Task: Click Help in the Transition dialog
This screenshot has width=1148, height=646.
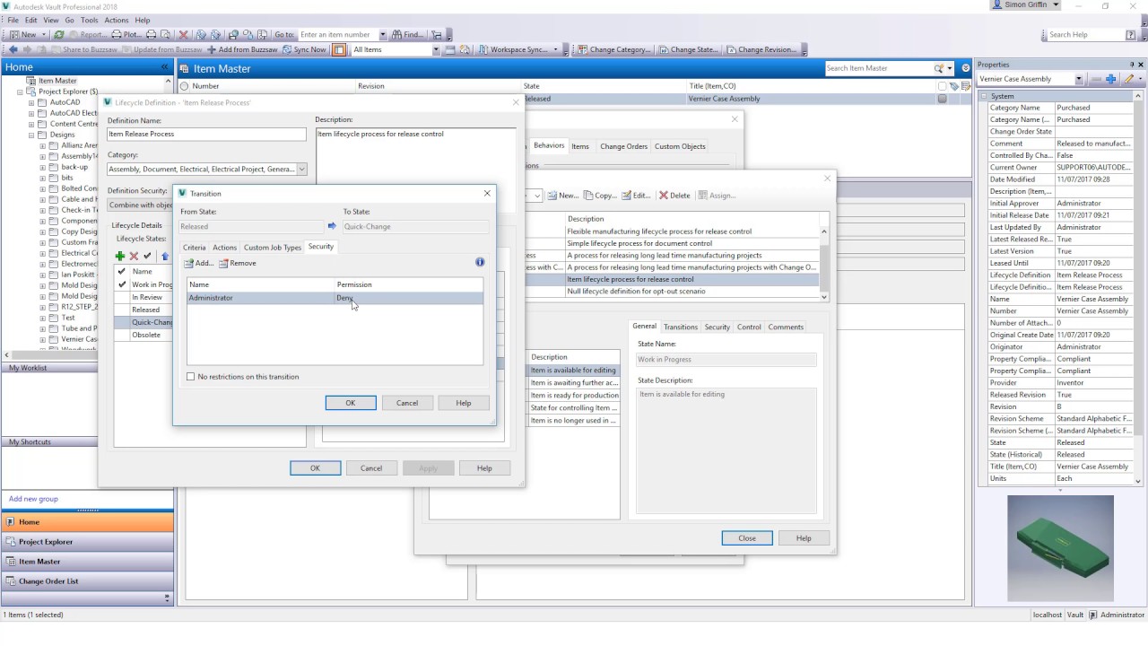Action: (x=464, y=403)
